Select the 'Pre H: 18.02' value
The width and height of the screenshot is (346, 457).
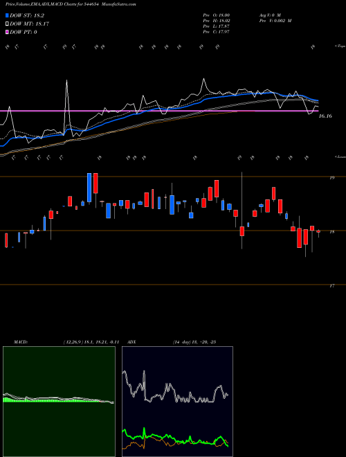217,21
